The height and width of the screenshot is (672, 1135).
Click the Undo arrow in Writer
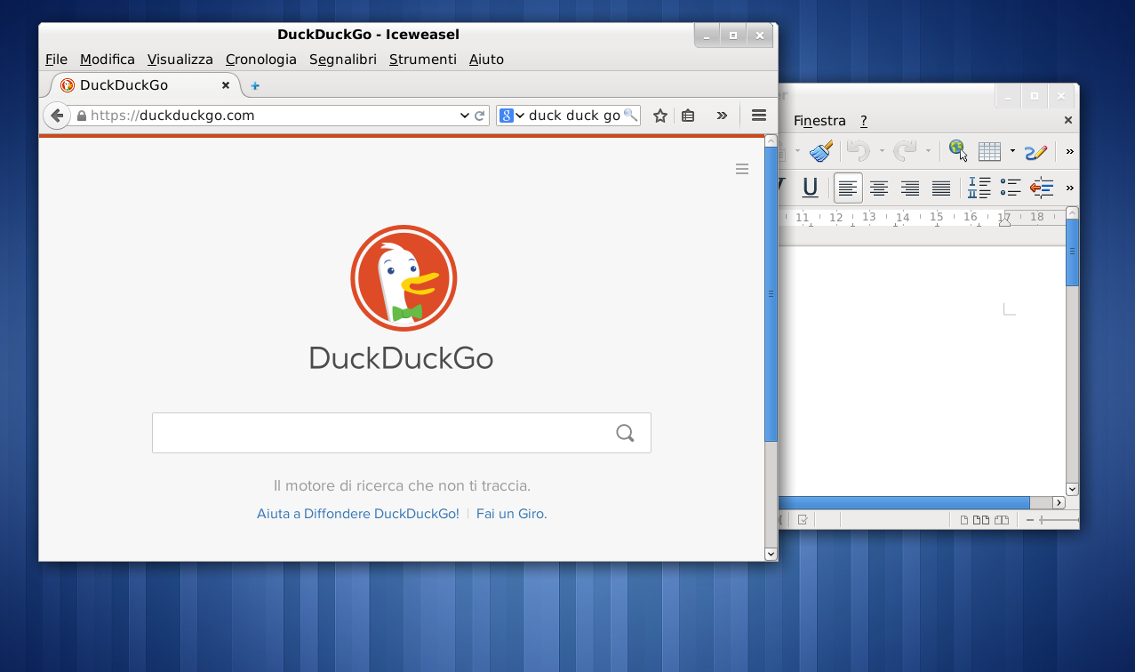tap(858, 151)
